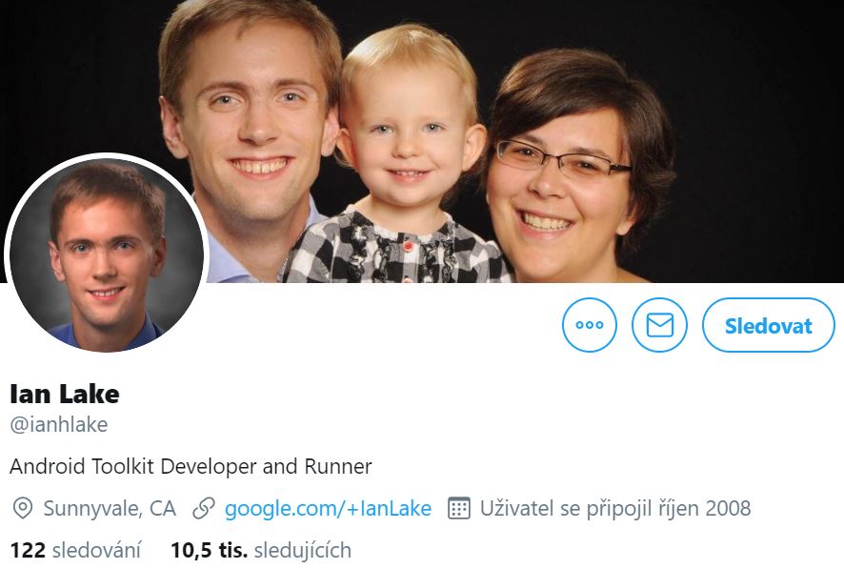Click the location pin icon beside Sunnyvale

click(23, 508)
